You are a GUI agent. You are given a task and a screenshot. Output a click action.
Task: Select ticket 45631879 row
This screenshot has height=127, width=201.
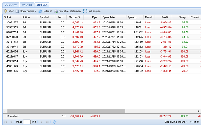(102, 66)
